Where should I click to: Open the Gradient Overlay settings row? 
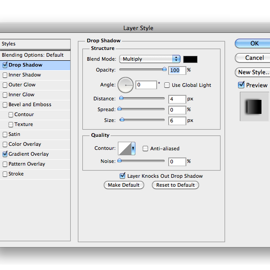click(35, 154)
